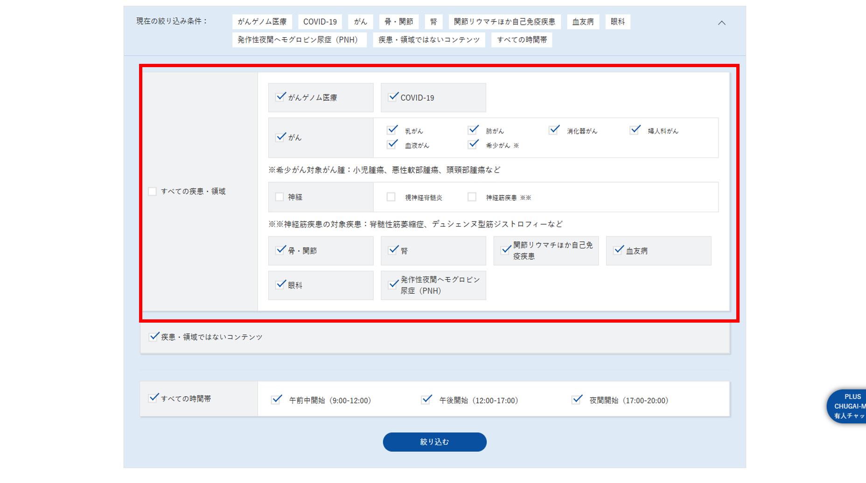The height and width of the screenshot is (483, 866).
Task: Click the 血友病 condition tag
Action: 583,21
